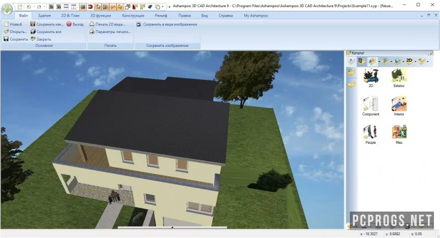This screenshot has width=440, height=238.
Task: Select the materials catalog icon with globe
Action: [x=397, y=61]
